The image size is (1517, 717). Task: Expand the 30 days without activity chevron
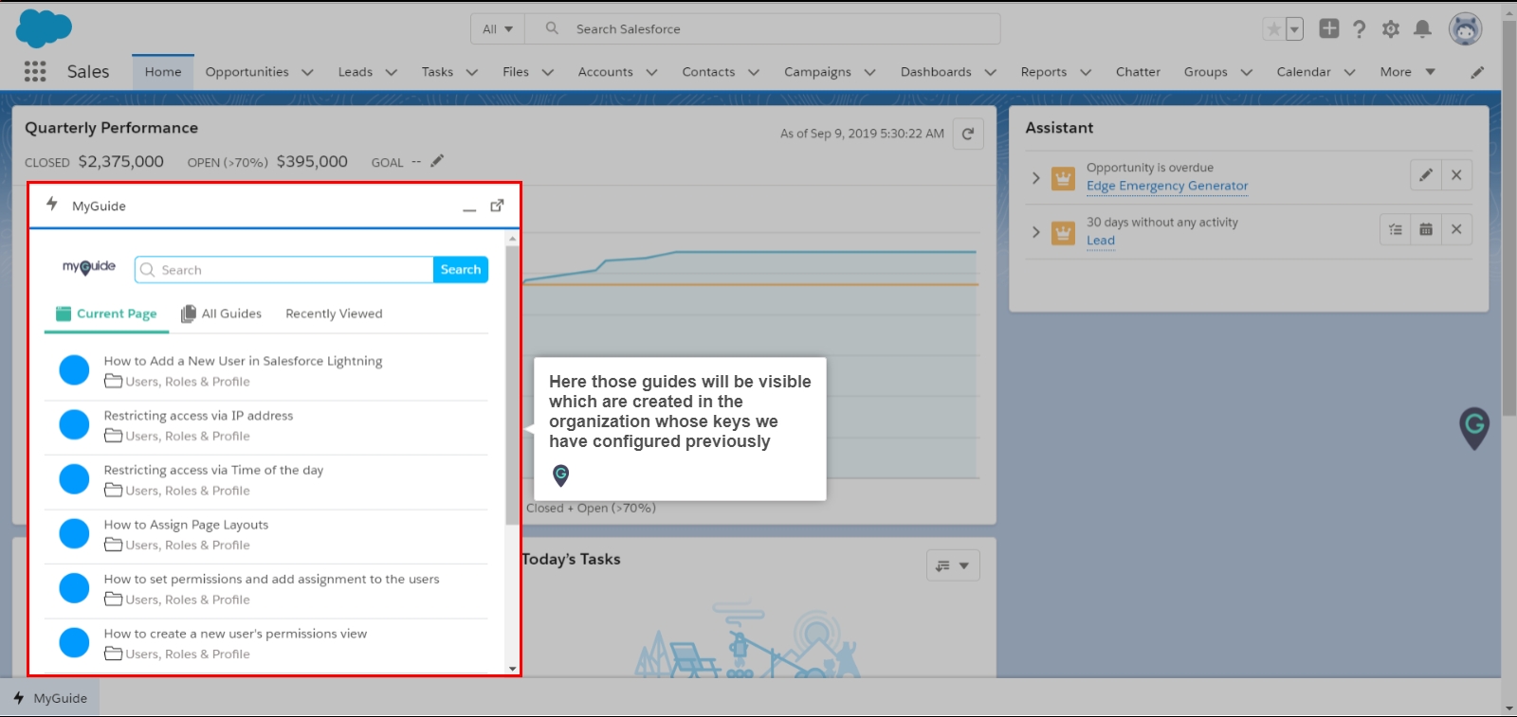click(1035, 231)
